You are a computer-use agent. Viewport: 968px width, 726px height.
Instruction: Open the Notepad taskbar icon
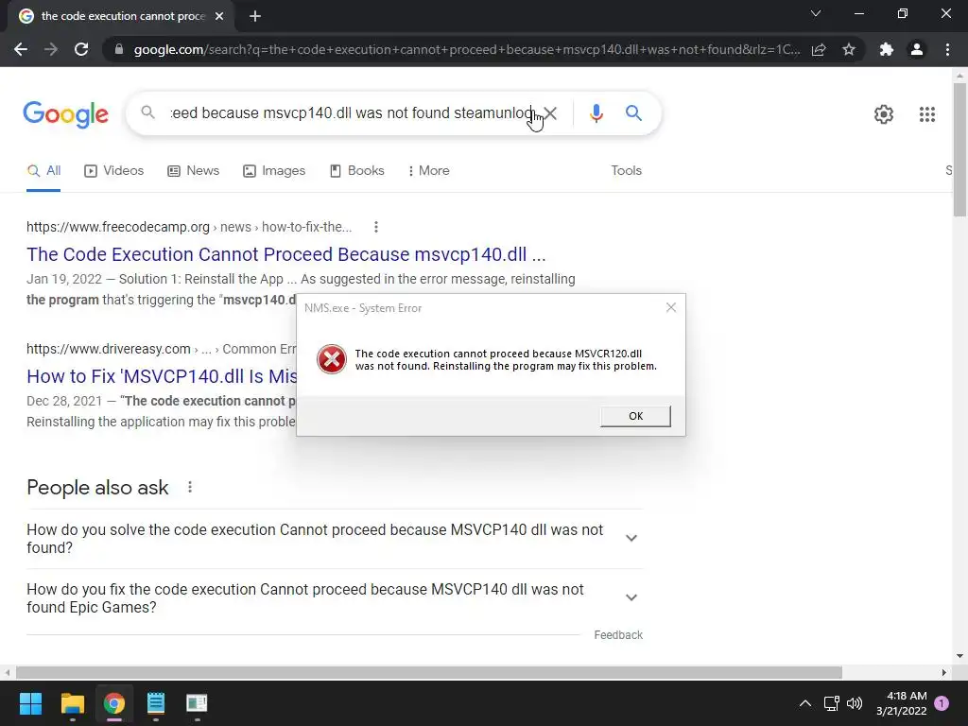point(156,703)
